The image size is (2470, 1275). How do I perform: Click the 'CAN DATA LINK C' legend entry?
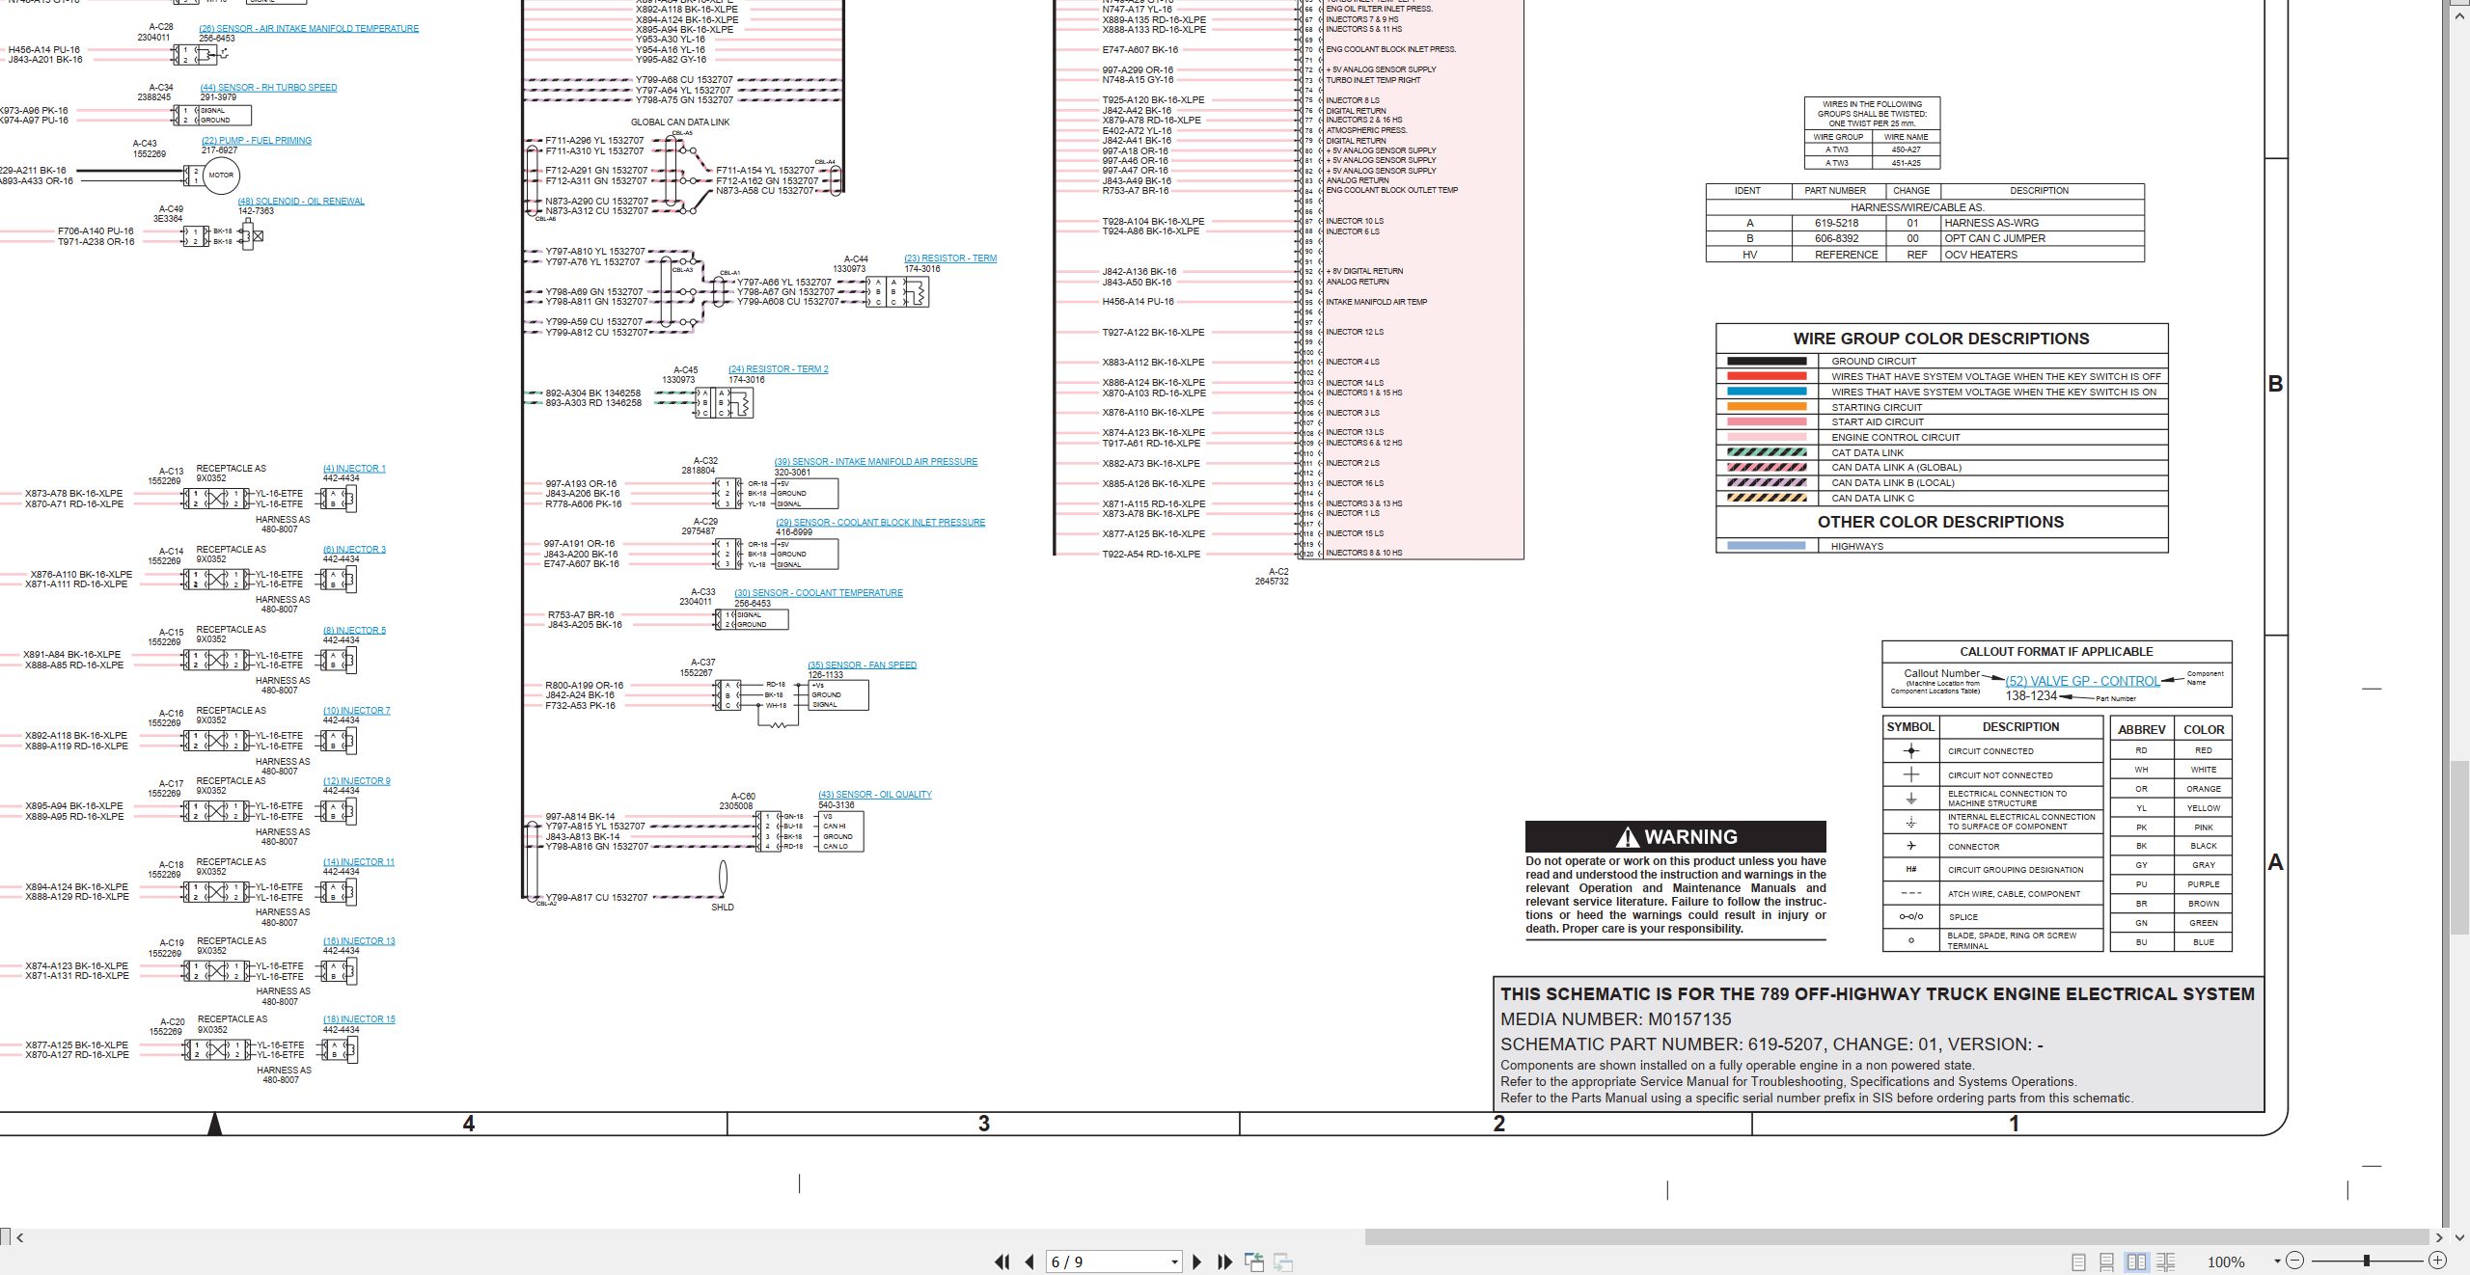[x=1873, y=499]
